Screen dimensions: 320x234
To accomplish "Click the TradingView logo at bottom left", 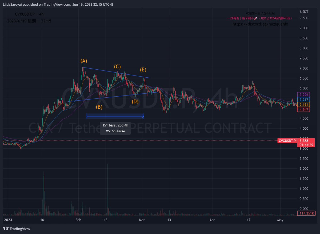I will point(17,229).
